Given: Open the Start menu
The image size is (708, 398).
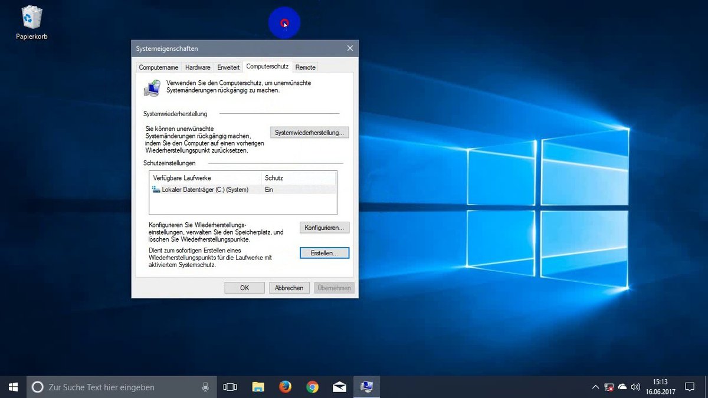Looking at the screenshot, I should 12,387.
